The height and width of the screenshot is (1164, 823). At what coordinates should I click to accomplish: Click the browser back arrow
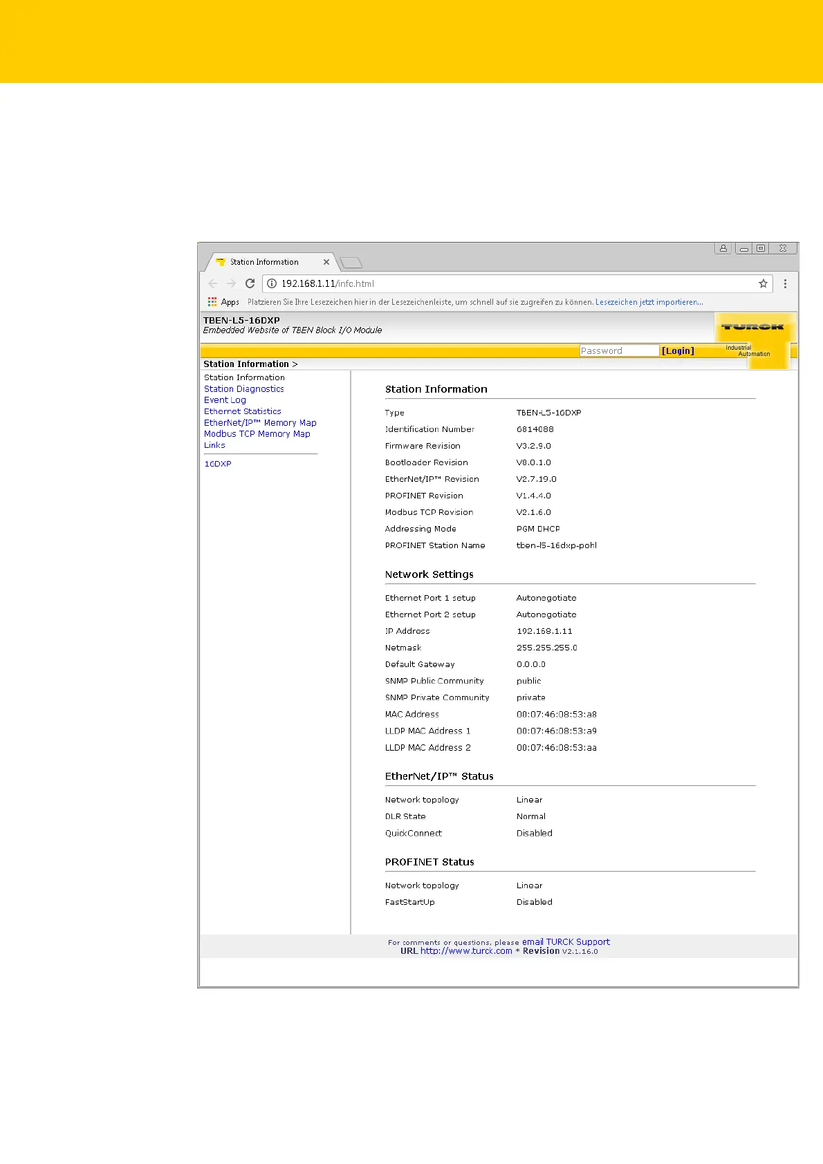[213, 283]
